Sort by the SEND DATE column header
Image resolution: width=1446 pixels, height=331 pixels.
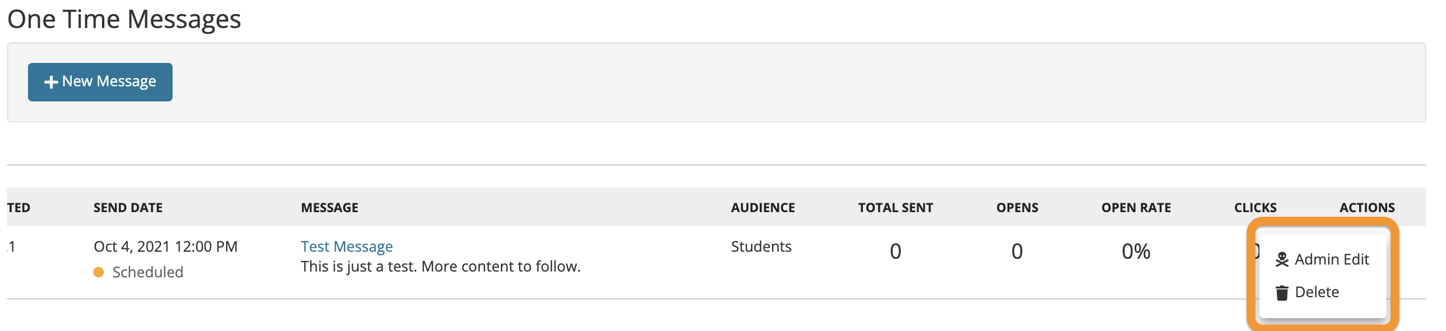click(128, 207)
